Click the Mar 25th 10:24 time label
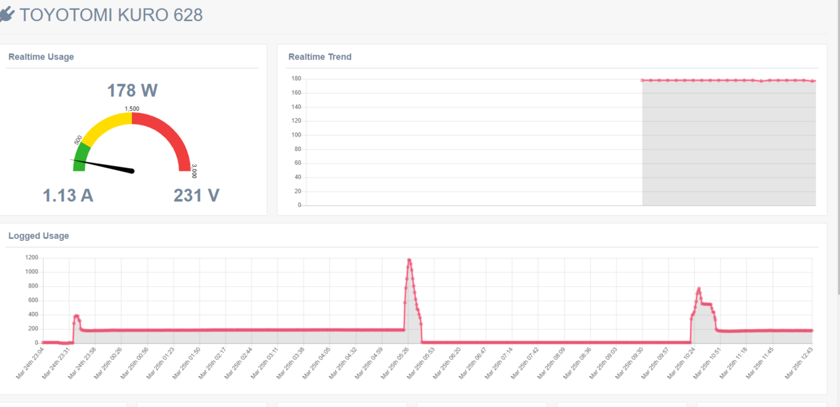Image resolution: width=840 pixels, height=407 pixels. (x=681, y=362)
